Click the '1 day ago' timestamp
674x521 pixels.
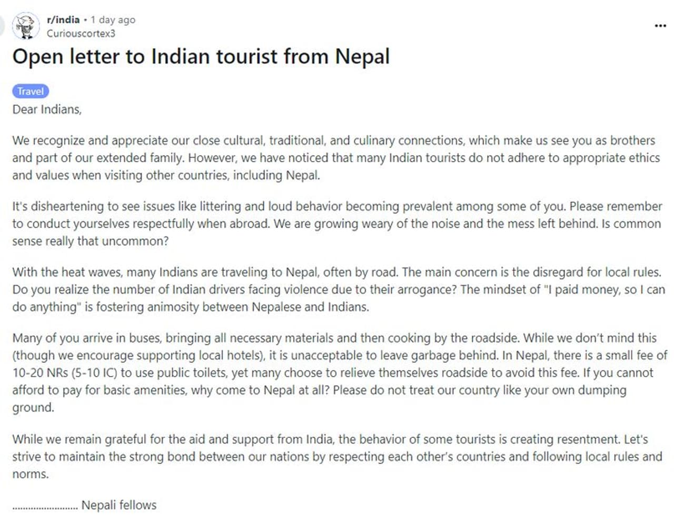[x=113, y=19]
